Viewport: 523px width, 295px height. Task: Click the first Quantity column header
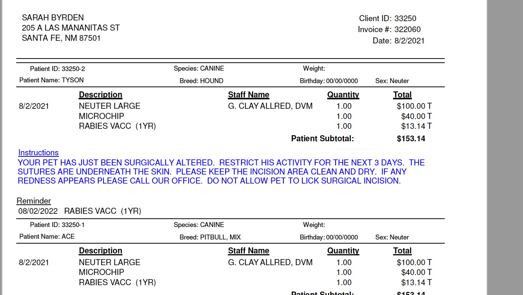(x=343, y=95)
